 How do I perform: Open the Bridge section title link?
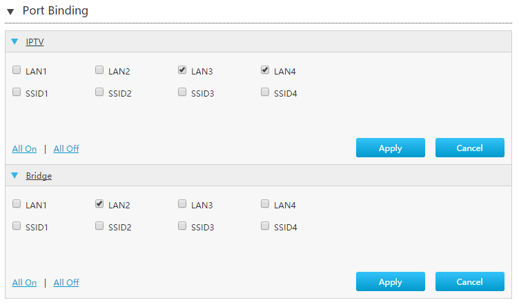tap(39, 176)
